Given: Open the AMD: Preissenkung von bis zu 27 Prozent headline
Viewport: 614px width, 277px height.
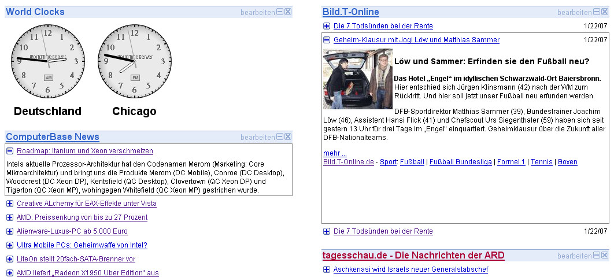Looking at the screenshot, I should coord(82,217).
